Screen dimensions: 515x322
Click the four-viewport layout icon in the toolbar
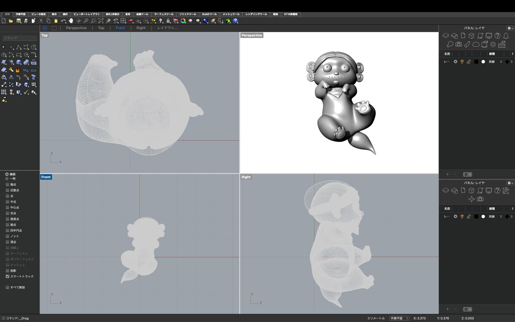(123, 21)
